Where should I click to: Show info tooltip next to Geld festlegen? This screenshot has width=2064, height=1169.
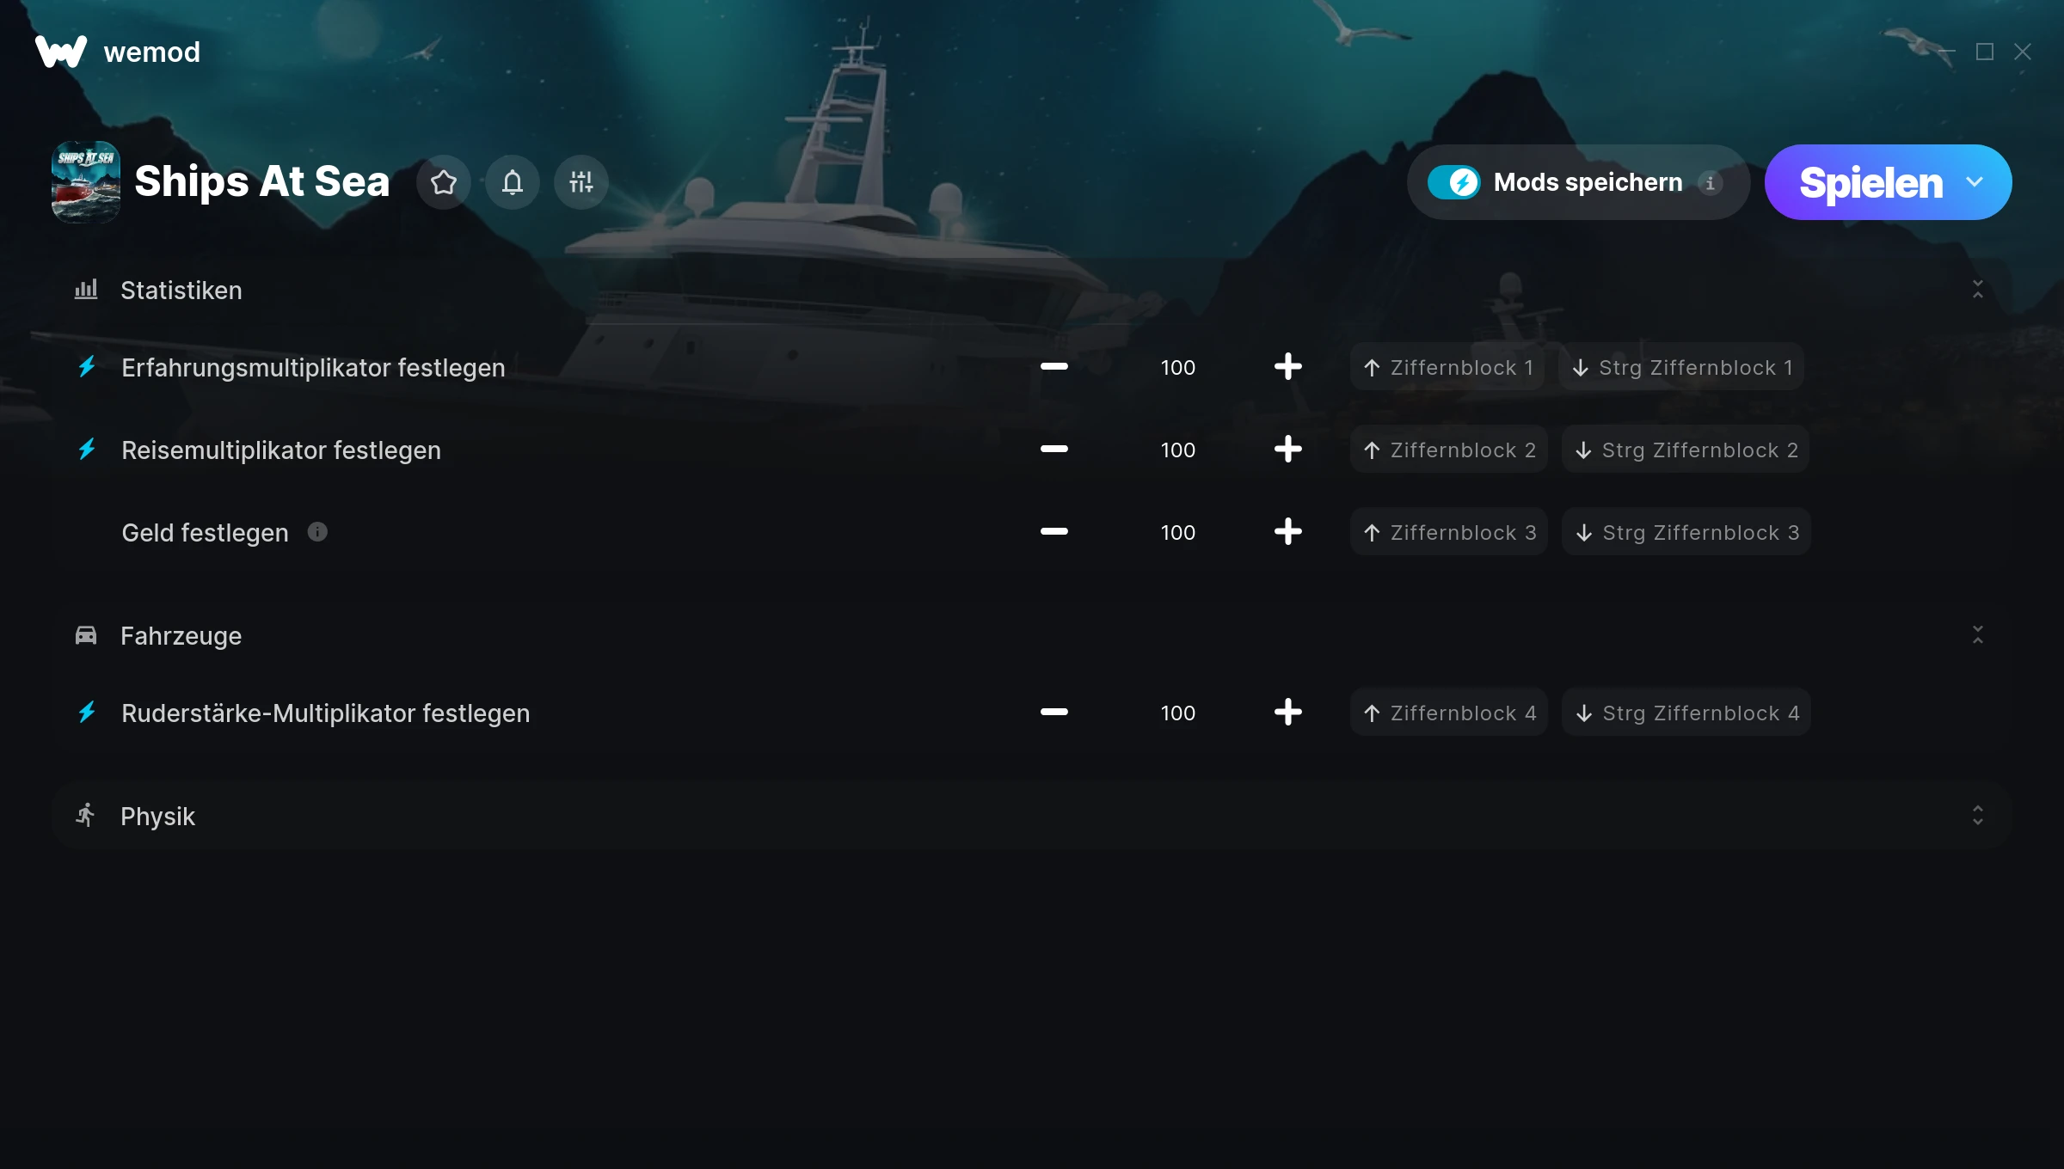pos(317,532)
